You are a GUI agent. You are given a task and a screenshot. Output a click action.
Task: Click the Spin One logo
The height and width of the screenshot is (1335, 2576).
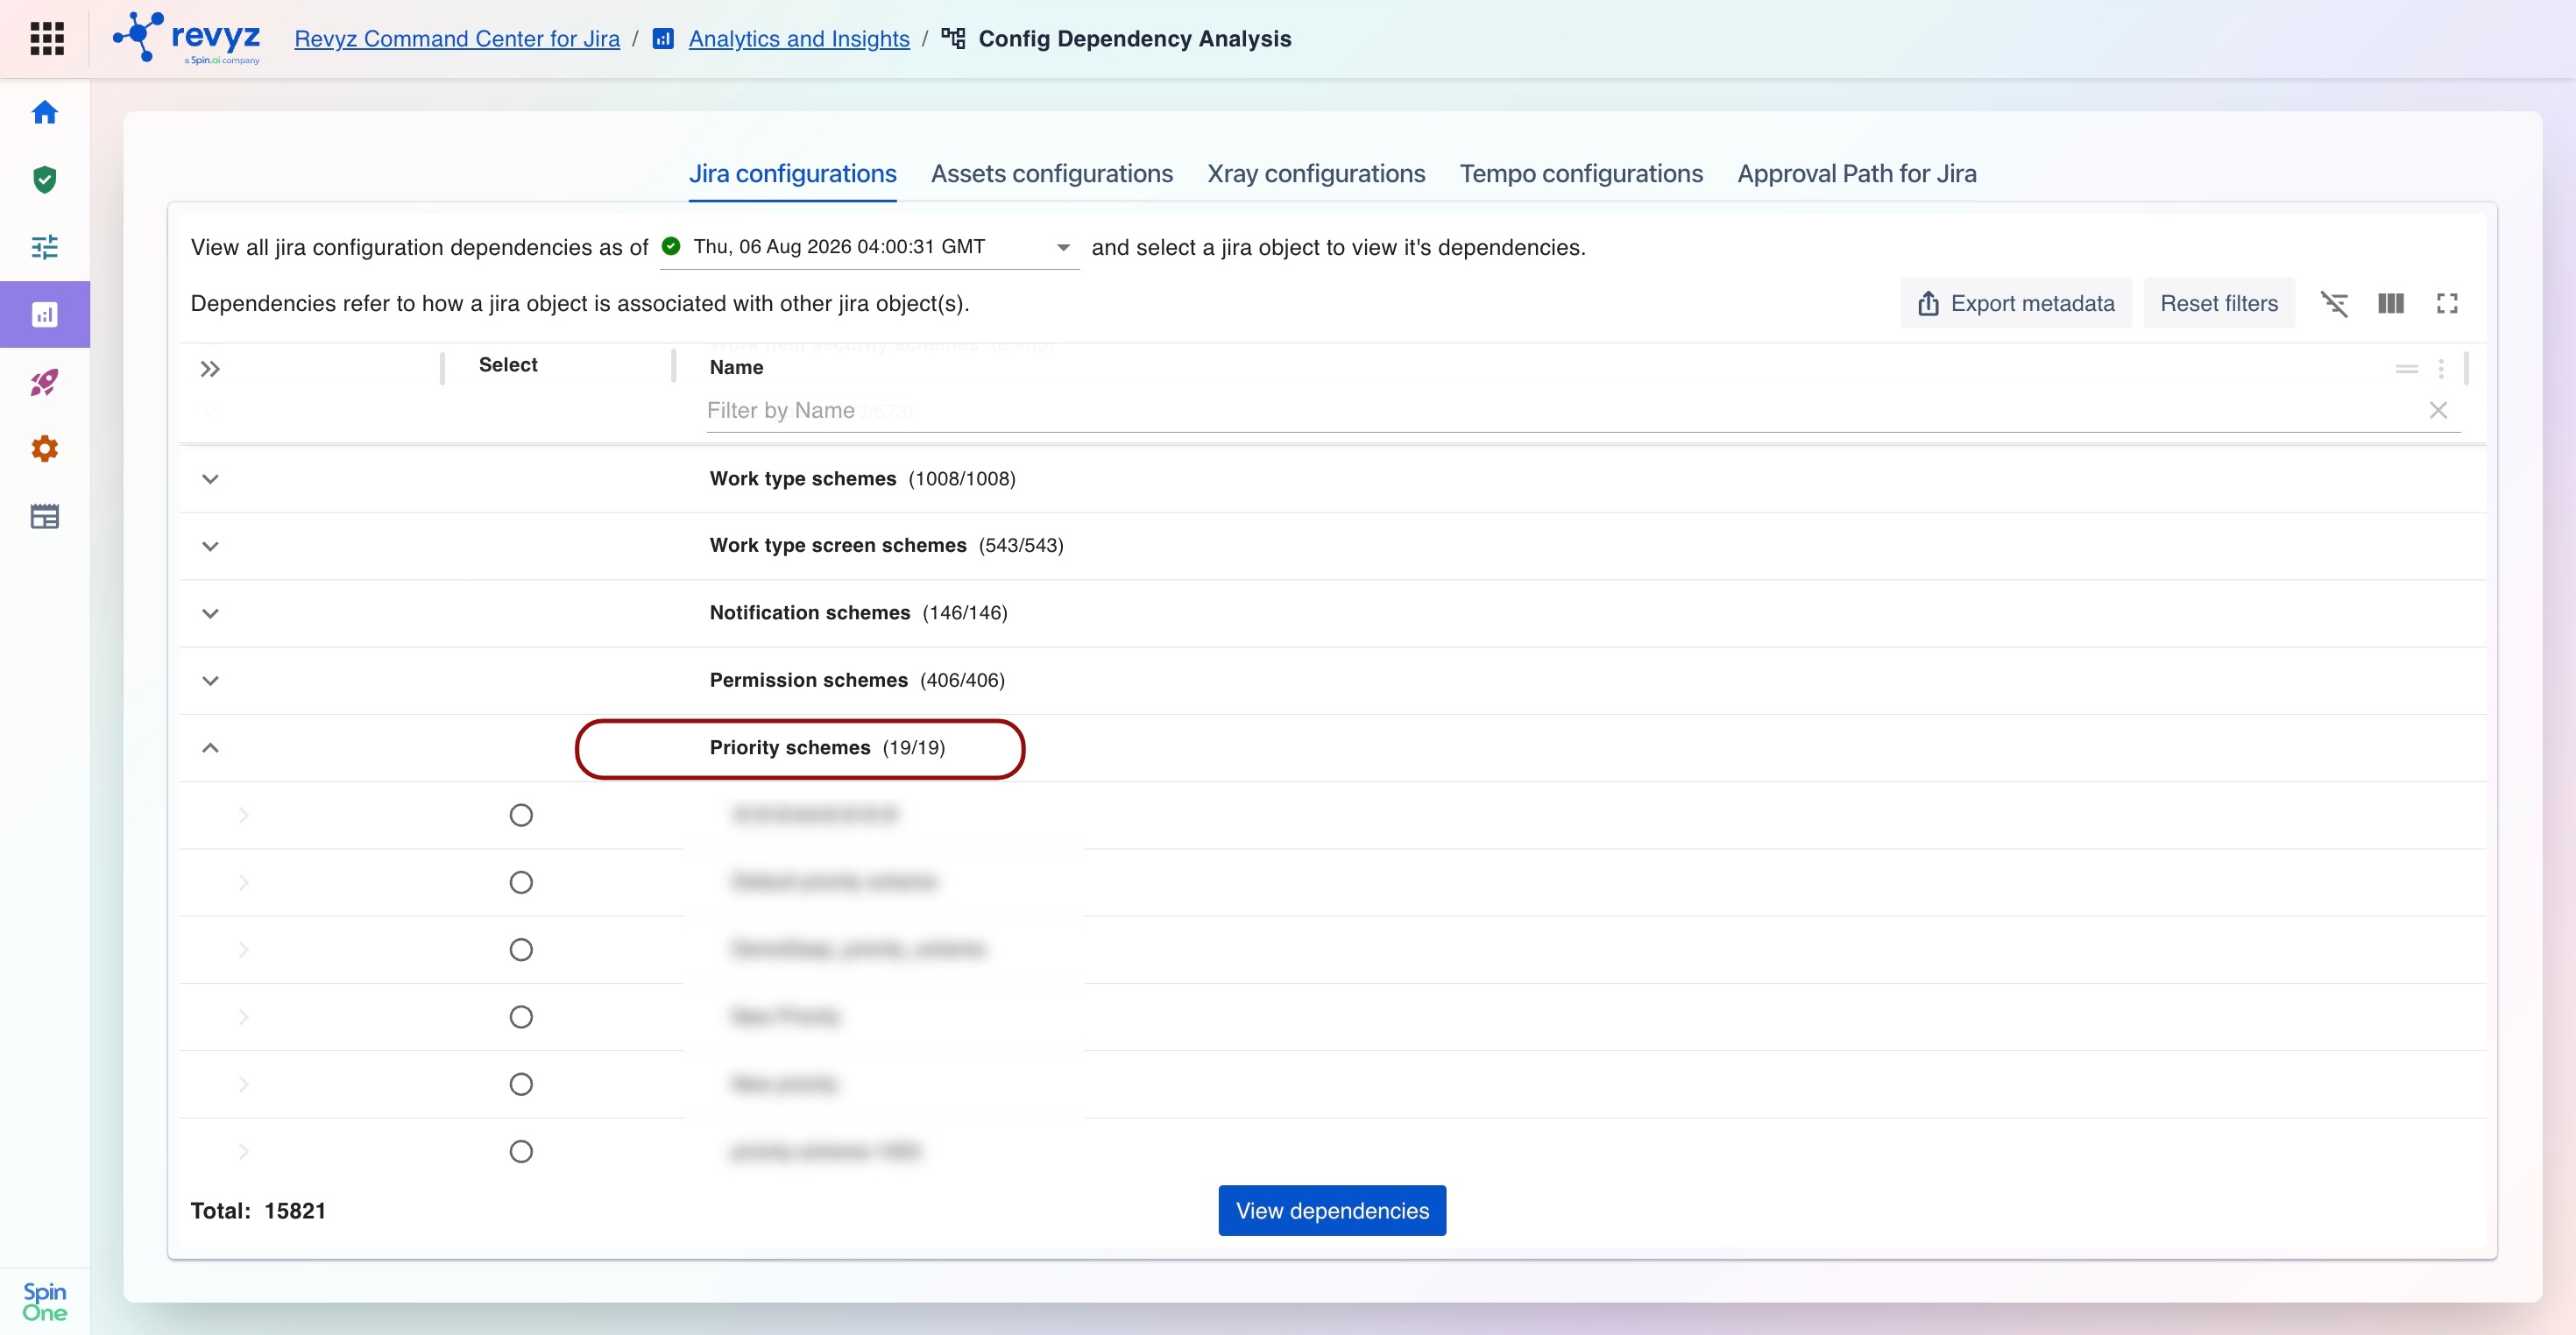[45, 1302]
